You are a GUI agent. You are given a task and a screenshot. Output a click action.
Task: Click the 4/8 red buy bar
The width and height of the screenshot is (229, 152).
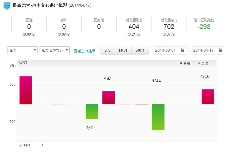(x=109, y=98)
